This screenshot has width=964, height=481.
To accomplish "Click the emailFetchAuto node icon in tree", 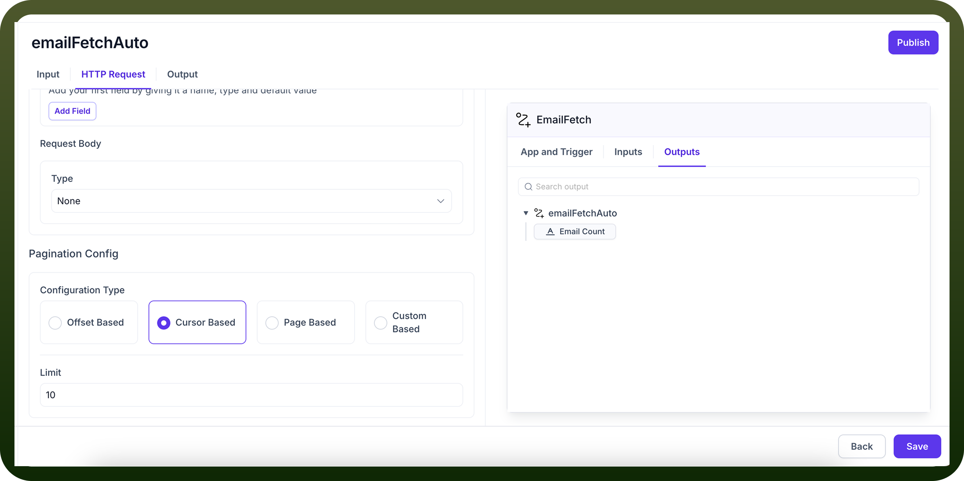I will pyautogui.click(x=539, y=213).
